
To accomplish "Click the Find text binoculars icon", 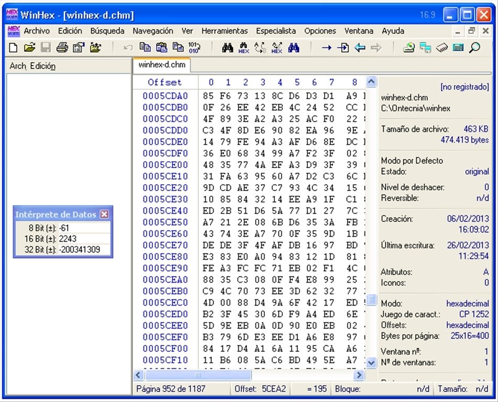I will click(x=227, y=48).
